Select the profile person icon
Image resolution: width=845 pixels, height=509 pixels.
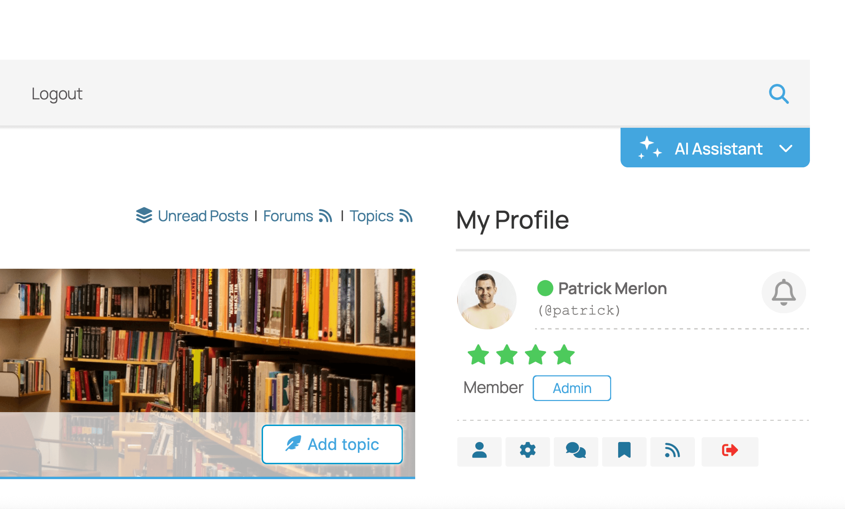pyautogui.click(x=479, y=451)
